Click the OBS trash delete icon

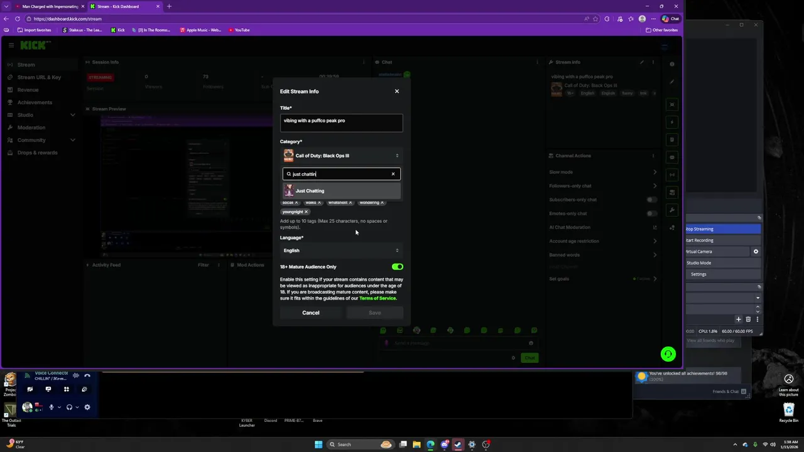[x=748, y=320]
